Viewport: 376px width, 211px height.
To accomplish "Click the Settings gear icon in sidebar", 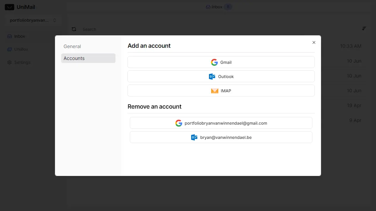I will click(x=10, y=62).
